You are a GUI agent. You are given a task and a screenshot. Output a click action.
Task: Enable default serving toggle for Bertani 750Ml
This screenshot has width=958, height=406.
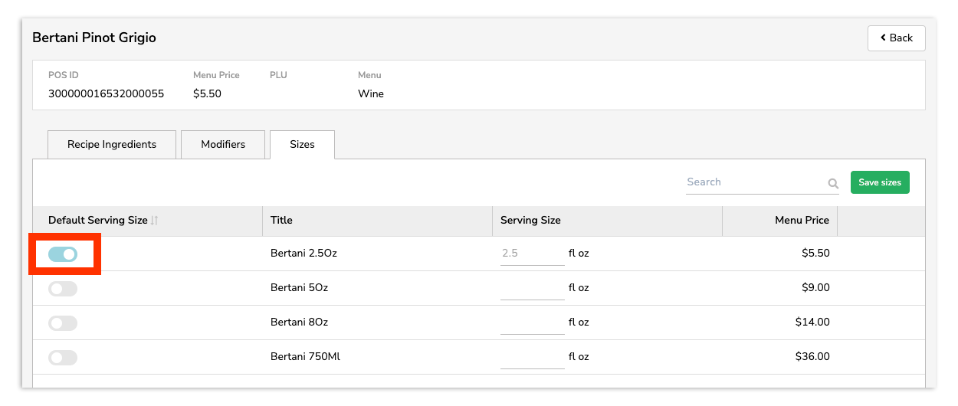pos(63,358)
